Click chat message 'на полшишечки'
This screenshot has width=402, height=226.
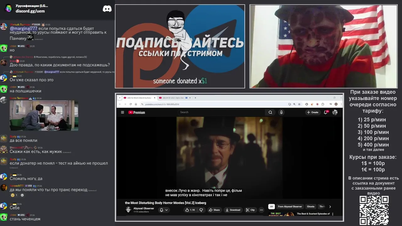pyautogui.click(x=25, y=91)
